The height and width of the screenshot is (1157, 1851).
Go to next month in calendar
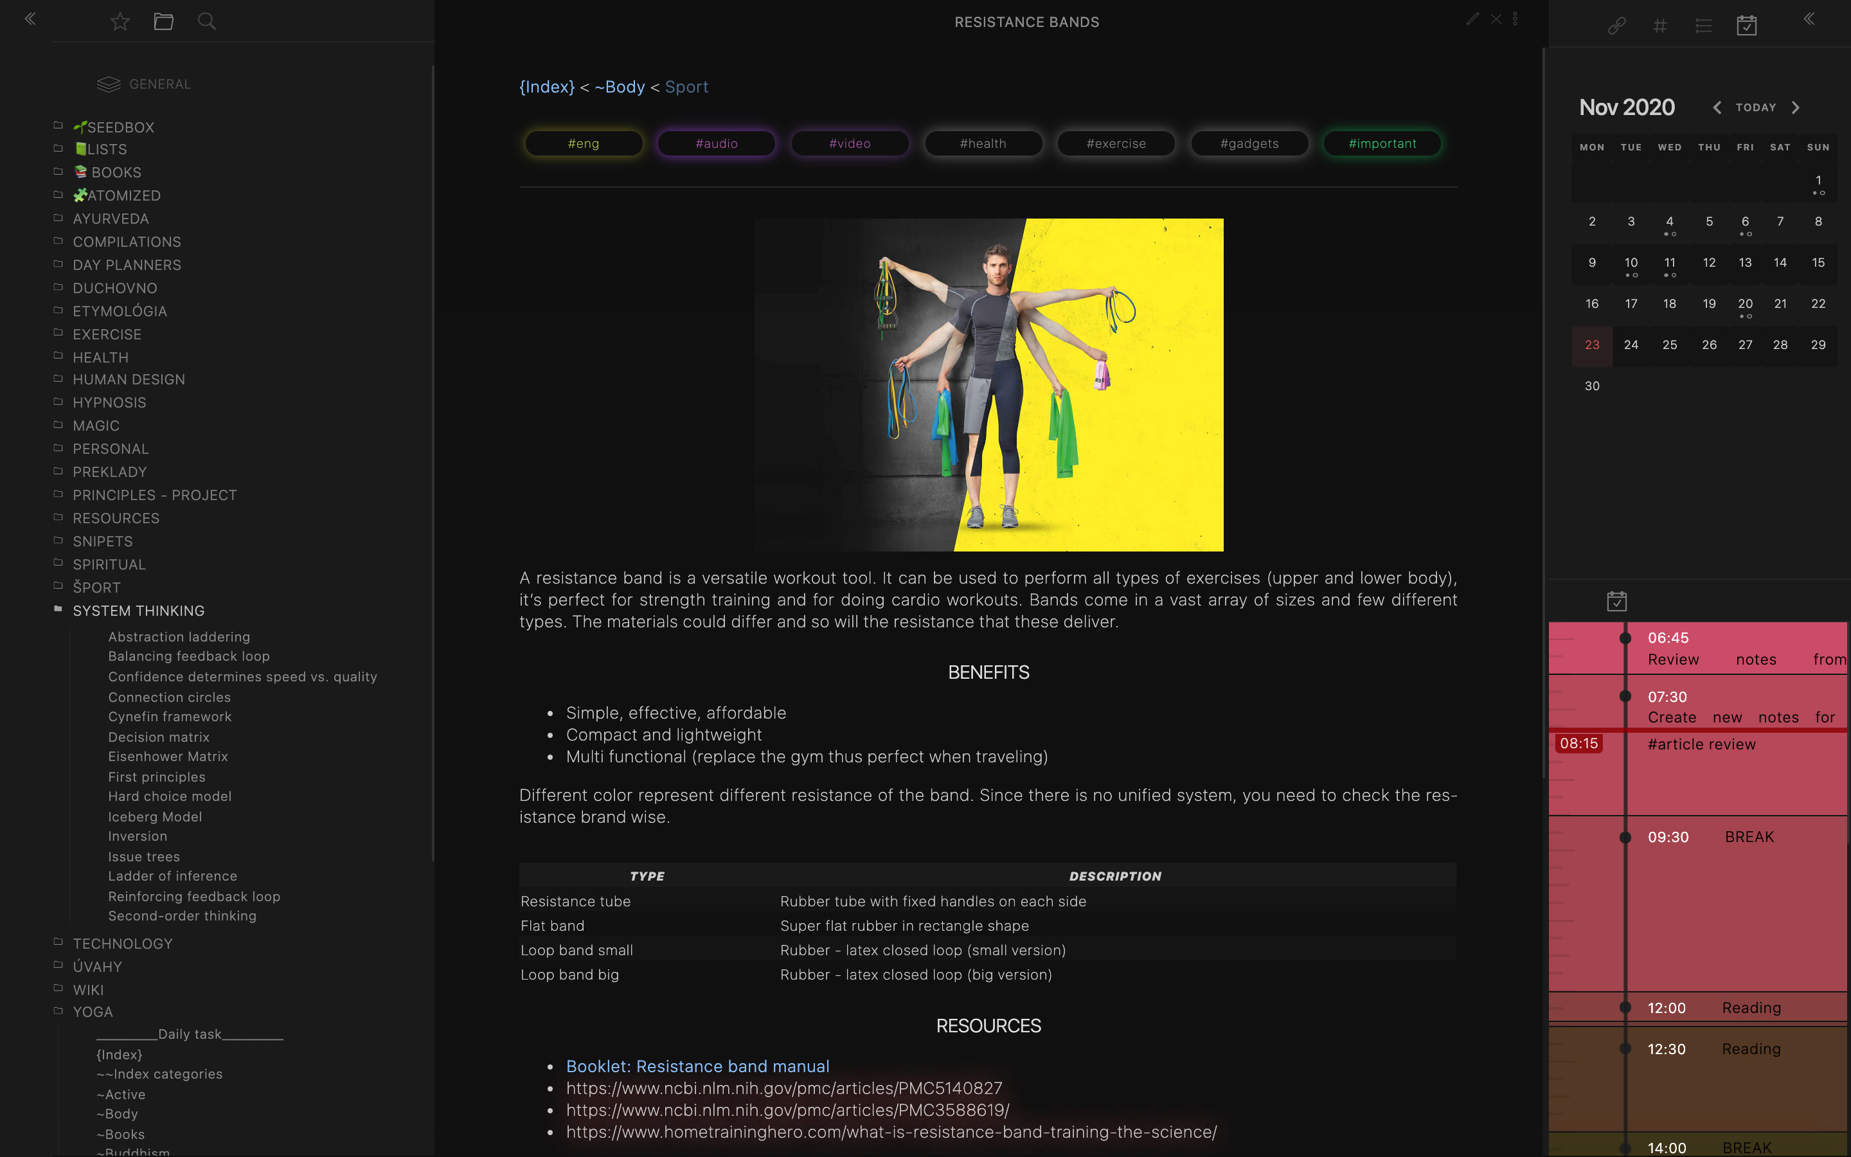(x=1796, y=108)
